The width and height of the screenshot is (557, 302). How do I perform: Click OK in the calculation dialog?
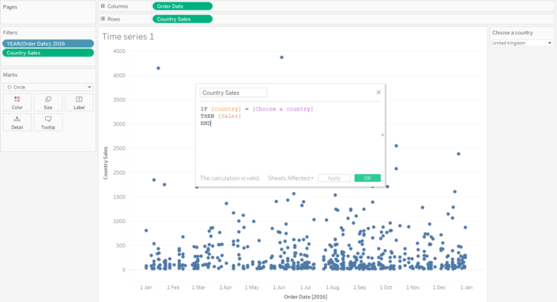[x=367, y=178]
